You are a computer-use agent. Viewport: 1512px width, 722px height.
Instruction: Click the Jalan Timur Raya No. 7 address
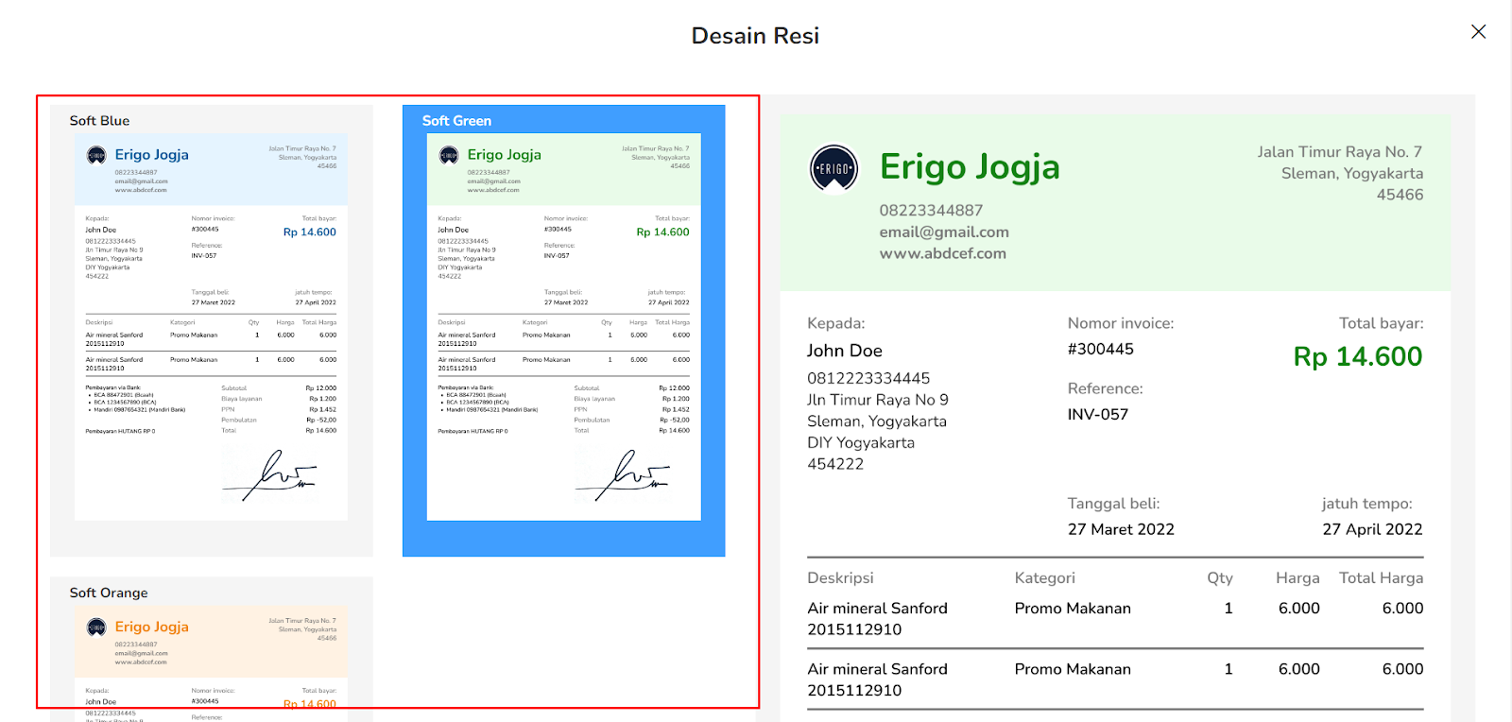pyautogui.click(x=1339, y=152)
